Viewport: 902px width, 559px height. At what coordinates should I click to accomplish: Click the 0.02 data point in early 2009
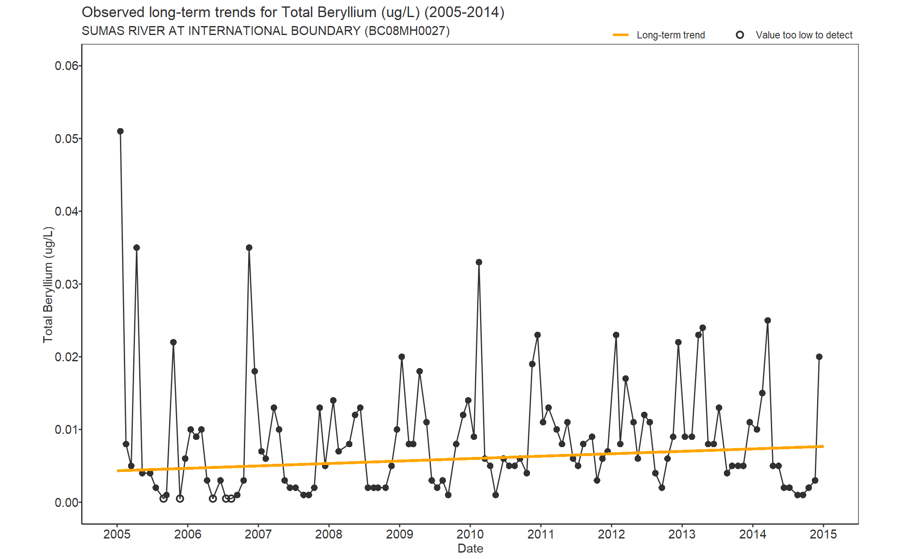(x=401, y=357)
